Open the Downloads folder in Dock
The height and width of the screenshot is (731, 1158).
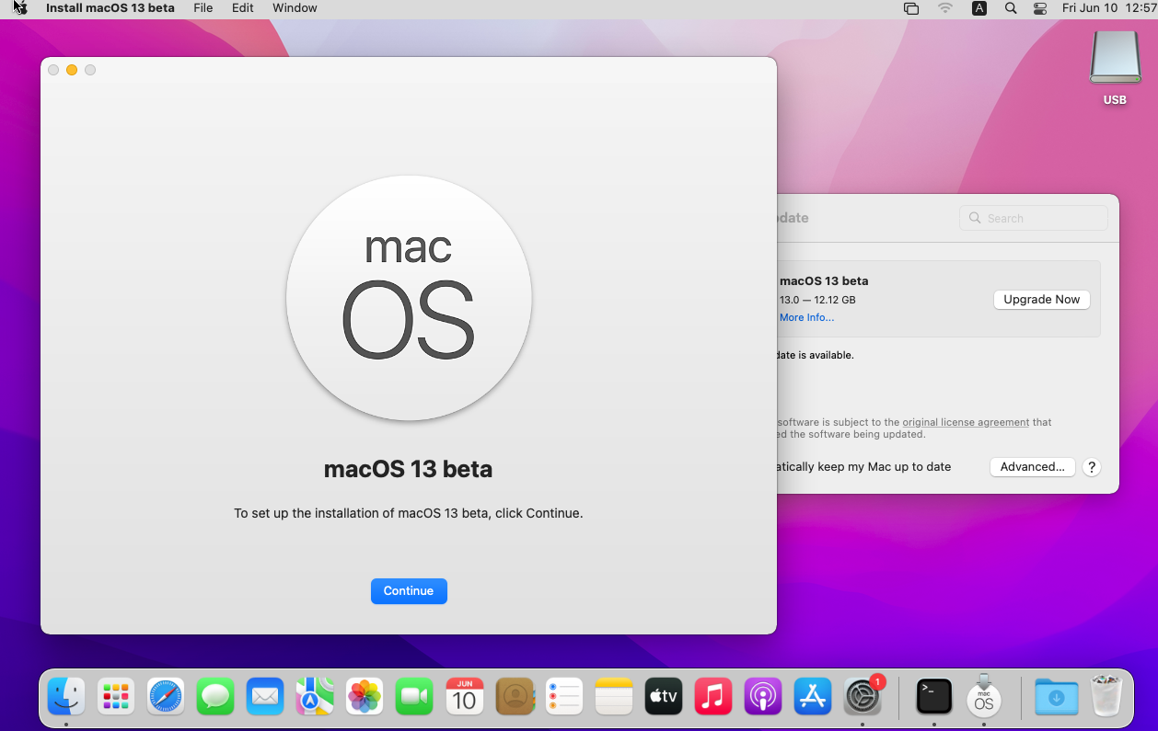tap(1056, 697)
